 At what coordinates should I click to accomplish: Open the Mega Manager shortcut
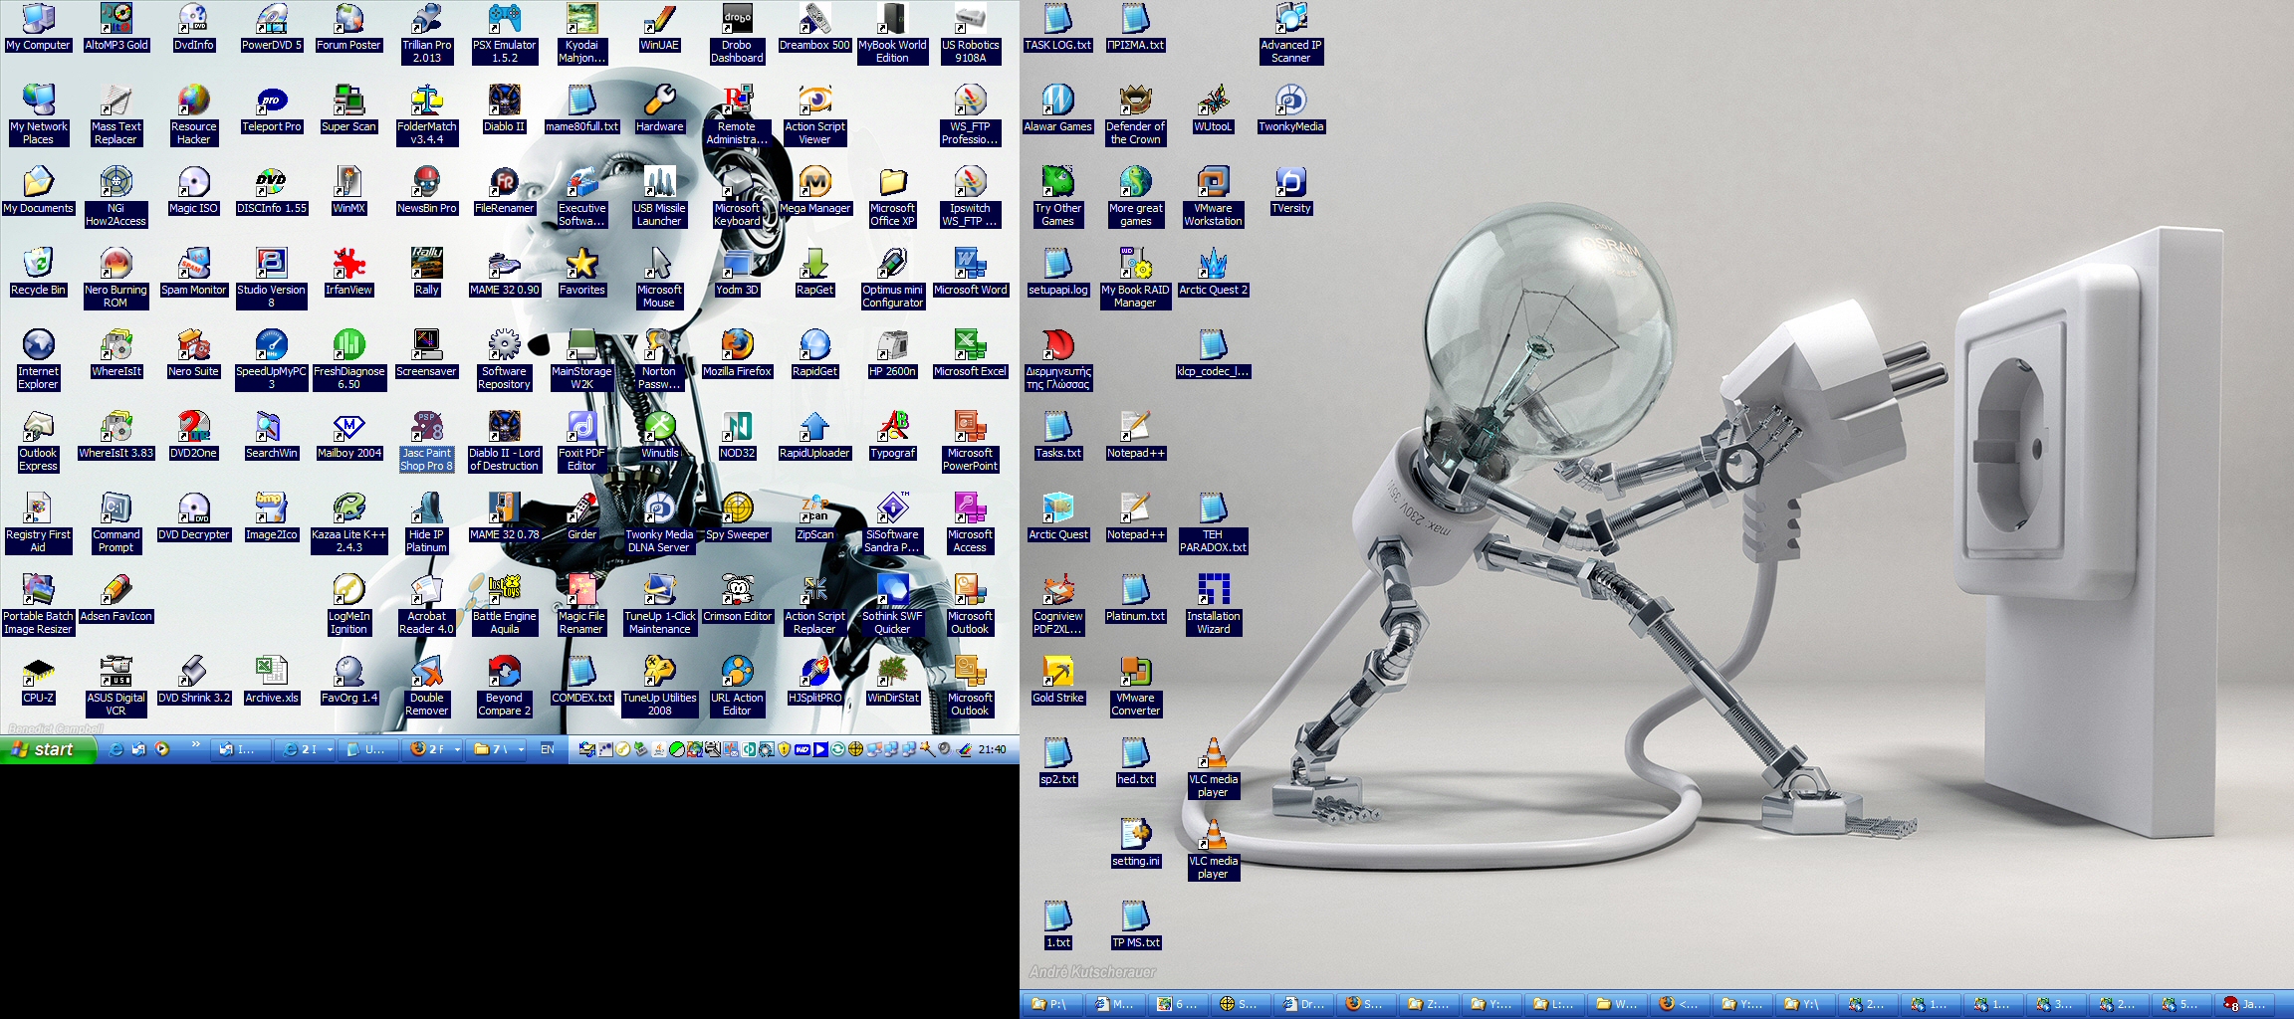pyautogui.click(x=814, y=191)
